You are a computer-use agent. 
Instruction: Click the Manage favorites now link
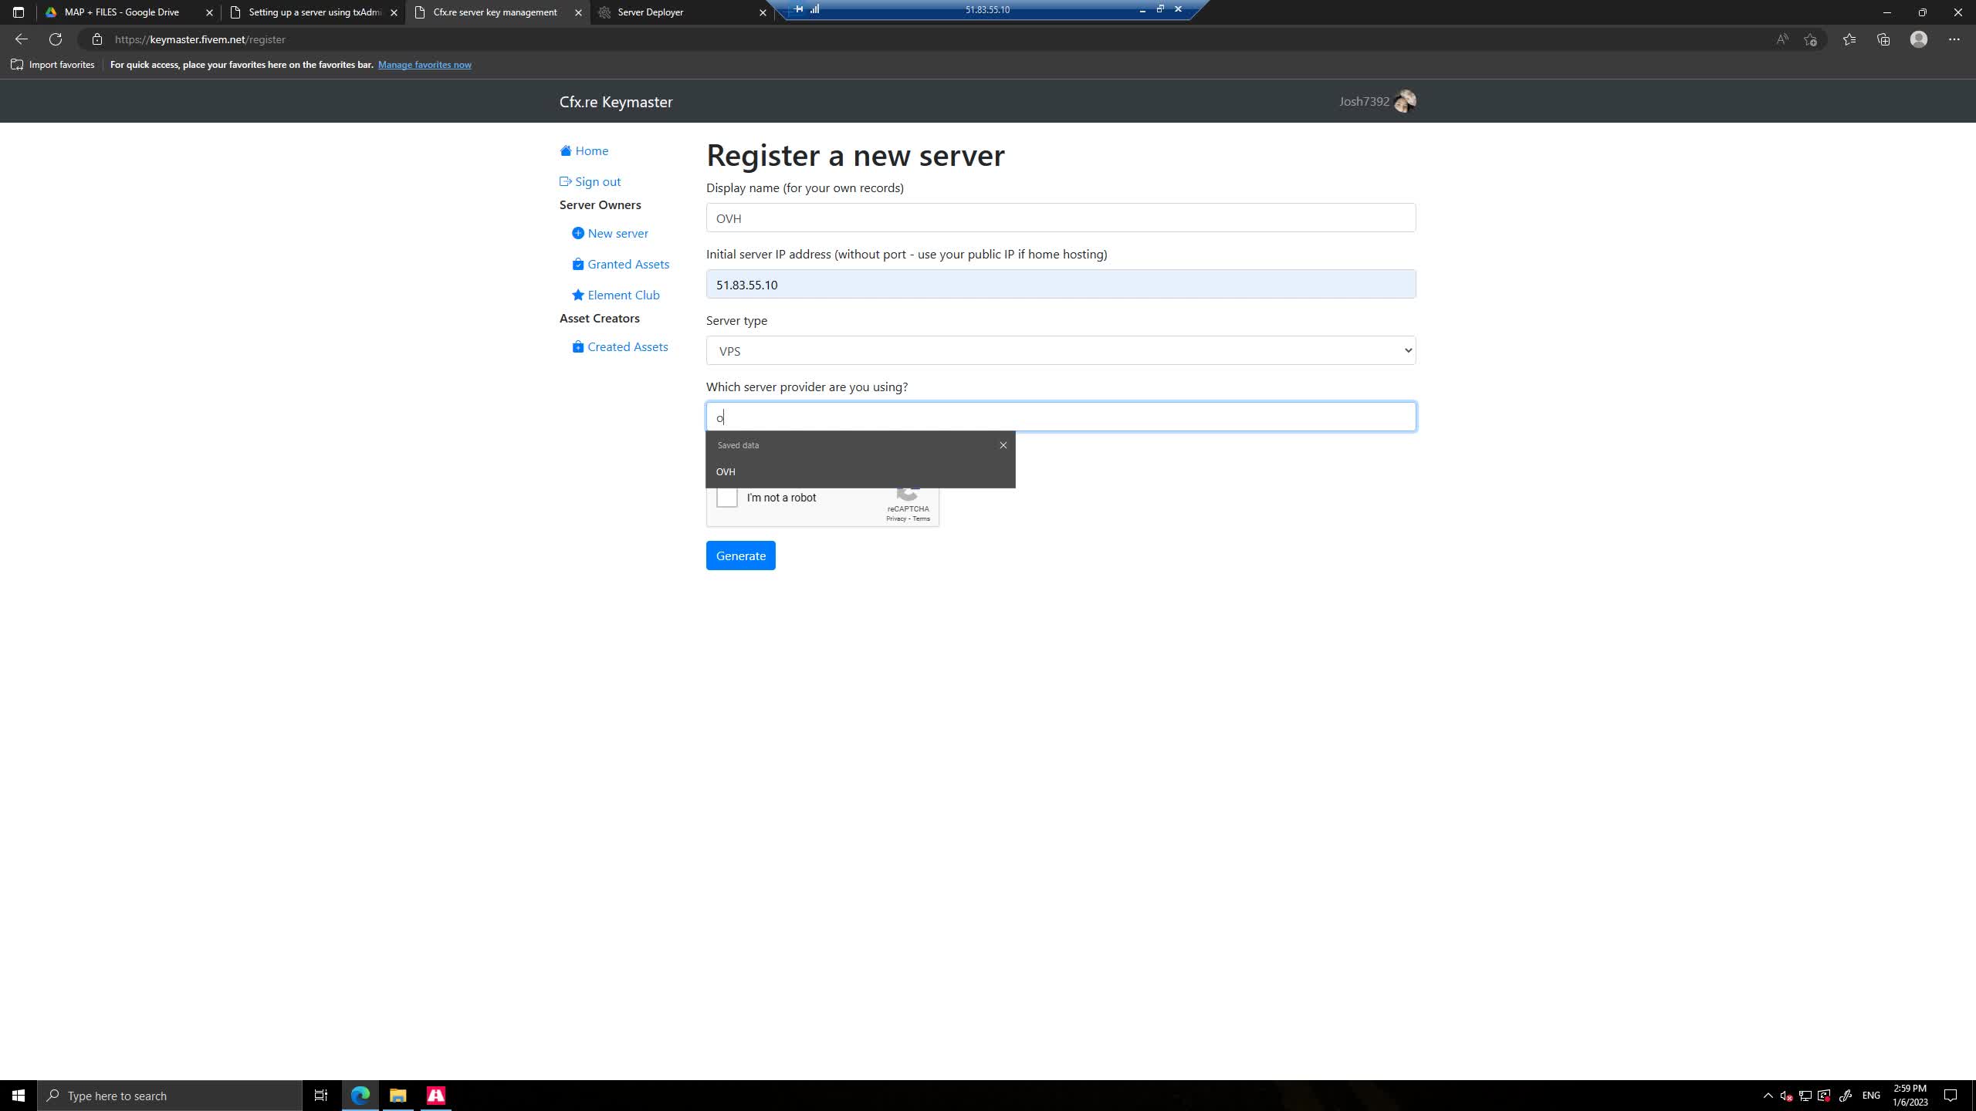click(x=425, y=65)
